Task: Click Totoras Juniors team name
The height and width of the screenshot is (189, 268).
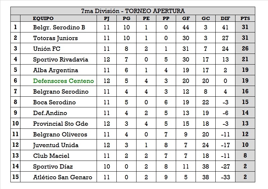Action: click(55, 38)
